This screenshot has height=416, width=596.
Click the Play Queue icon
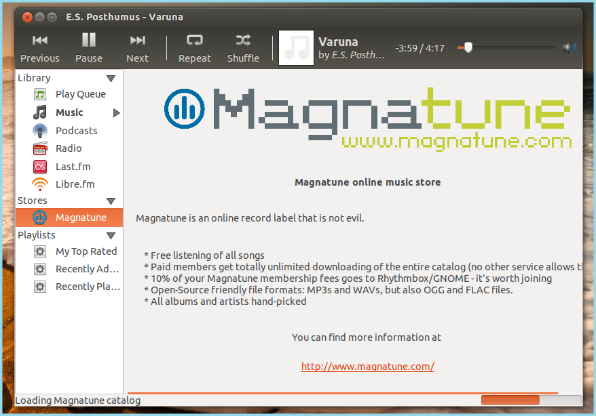click(x=40, y=94)
